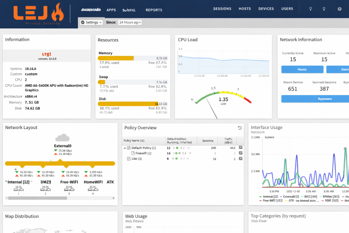Open the Settings dropdown
This screenshot has height=233, width=349.
(x=91, y=23)
